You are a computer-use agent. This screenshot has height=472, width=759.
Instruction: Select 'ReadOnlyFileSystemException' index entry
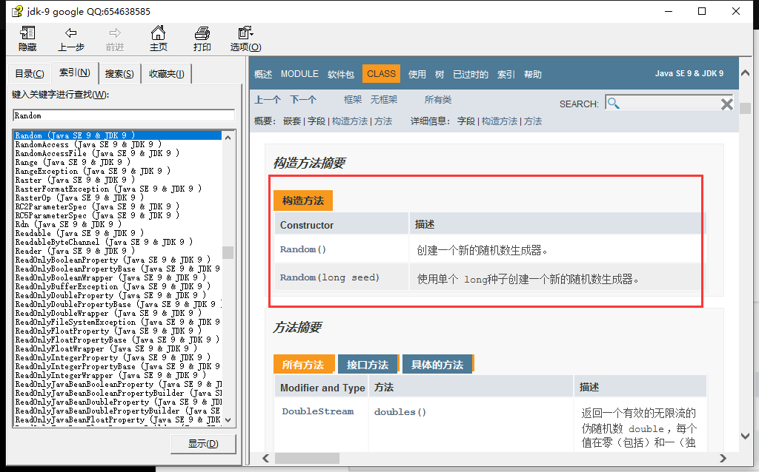pyautogui.click(x=117, y=322)
